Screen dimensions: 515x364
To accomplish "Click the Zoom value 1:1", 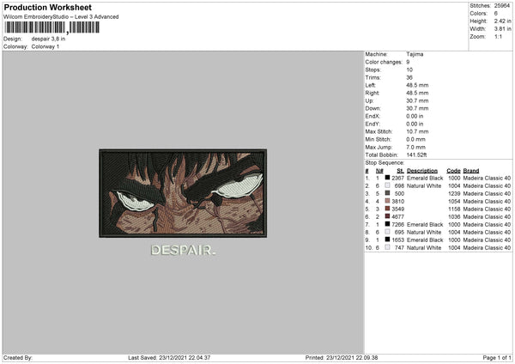I will [x=498, y=36].
